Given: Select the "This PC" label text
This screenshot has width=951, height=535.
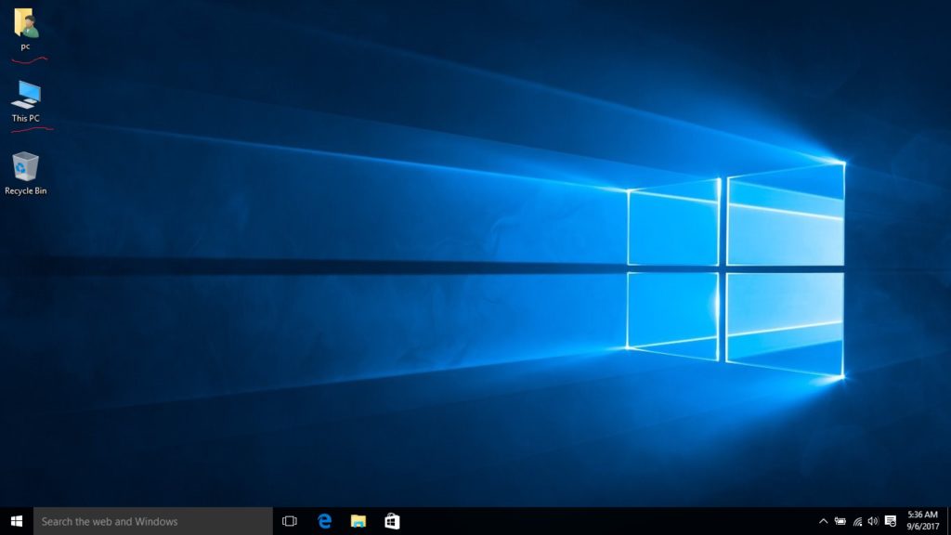Looking at the screenshot, I should coord(25,118).
